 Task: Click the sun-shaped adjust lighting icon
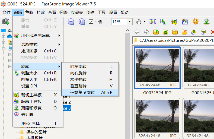(x=196, y=21)
